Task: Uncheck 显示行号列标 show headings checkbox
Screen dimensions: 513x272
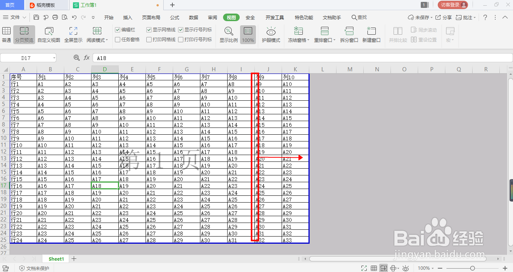Action: click(x=181, y=30)
